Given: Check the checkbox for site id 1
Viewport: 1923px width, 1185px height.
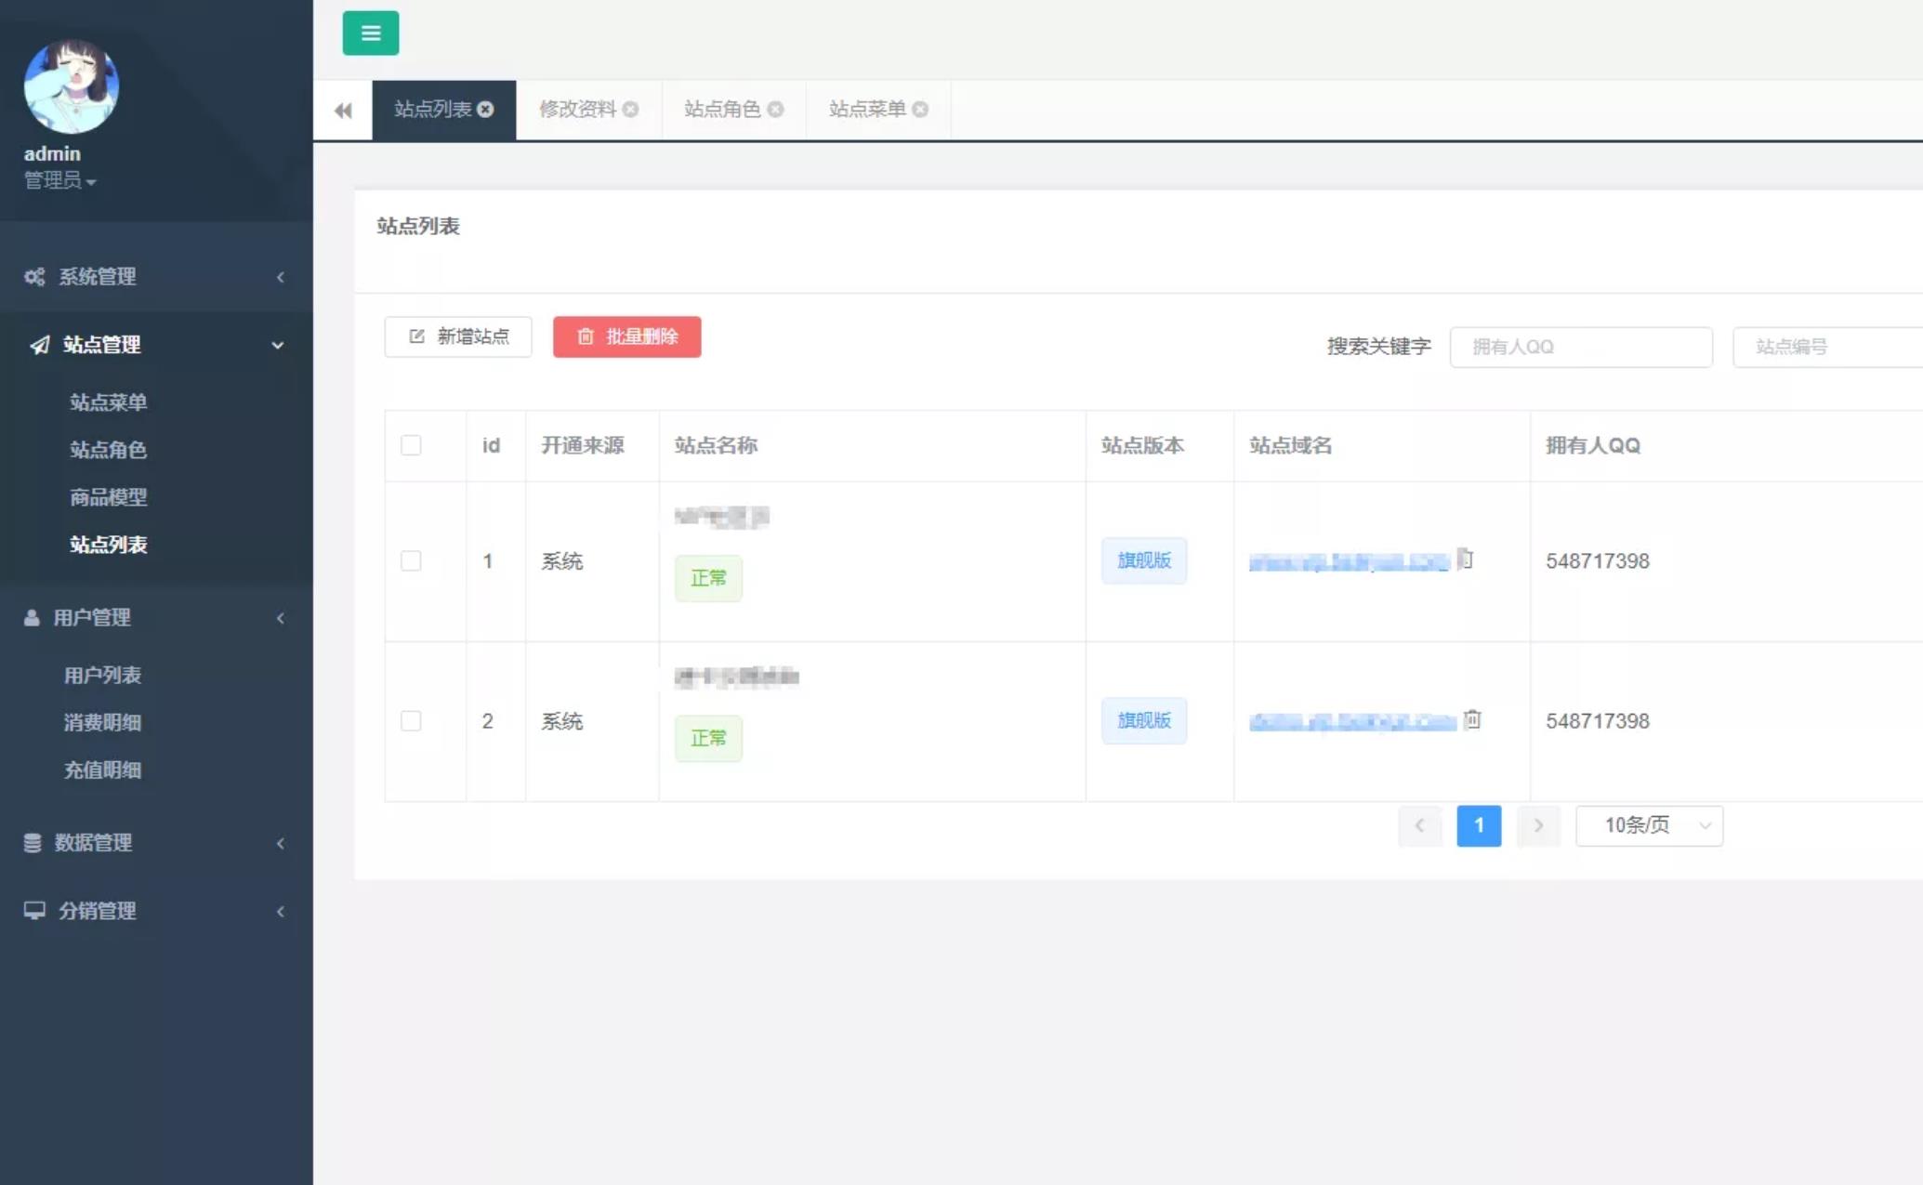Looking at the screenshot, I should click(x=411, y=561).
